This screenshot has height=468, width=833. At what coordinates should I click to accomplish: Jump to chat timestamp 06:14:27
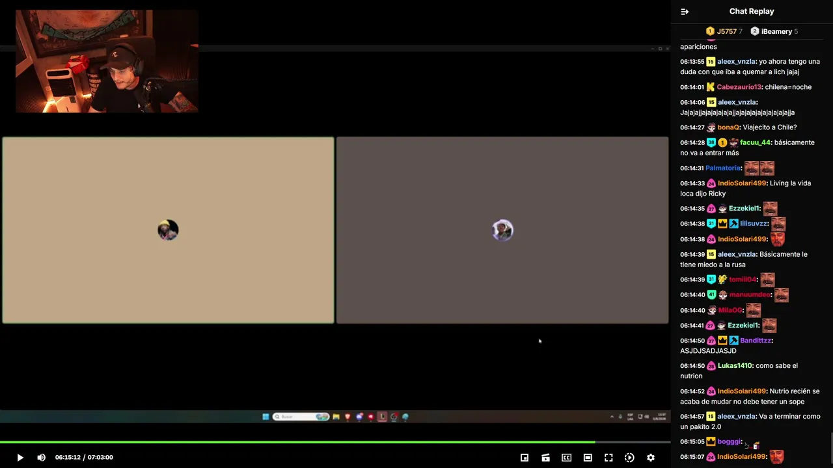click(692, 127)
